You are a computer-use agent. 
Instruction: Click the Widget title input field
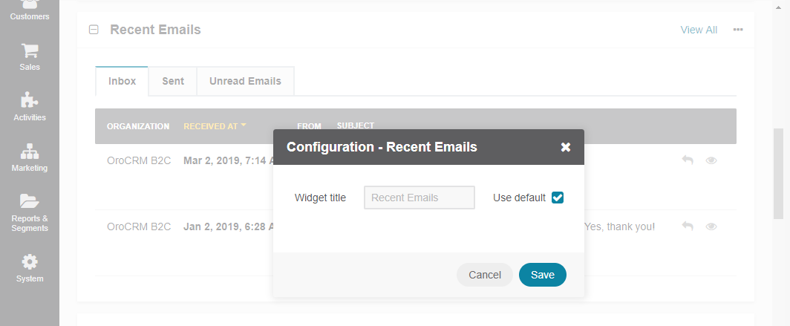[420, 198]
